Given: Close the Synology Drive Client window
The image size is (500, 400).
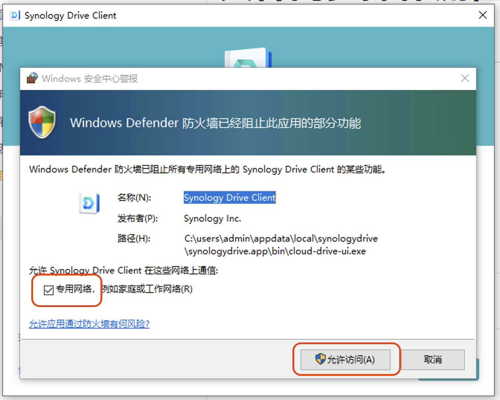Looking at the screenshot, I should [x=483, y=15].
